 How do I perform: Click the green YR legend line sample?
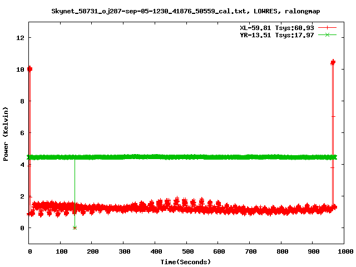coord(327,34)
